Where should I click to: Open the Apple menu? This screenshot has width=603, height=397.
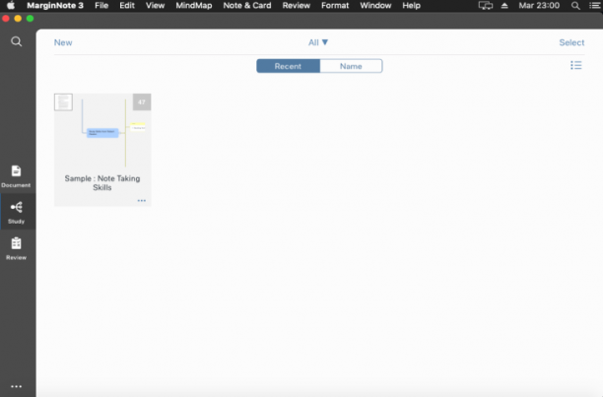11,5
